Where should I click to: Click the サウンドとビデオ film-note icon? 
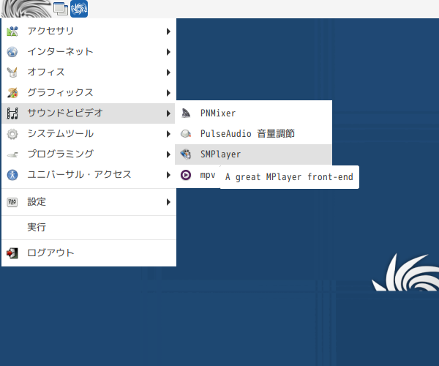12,113
